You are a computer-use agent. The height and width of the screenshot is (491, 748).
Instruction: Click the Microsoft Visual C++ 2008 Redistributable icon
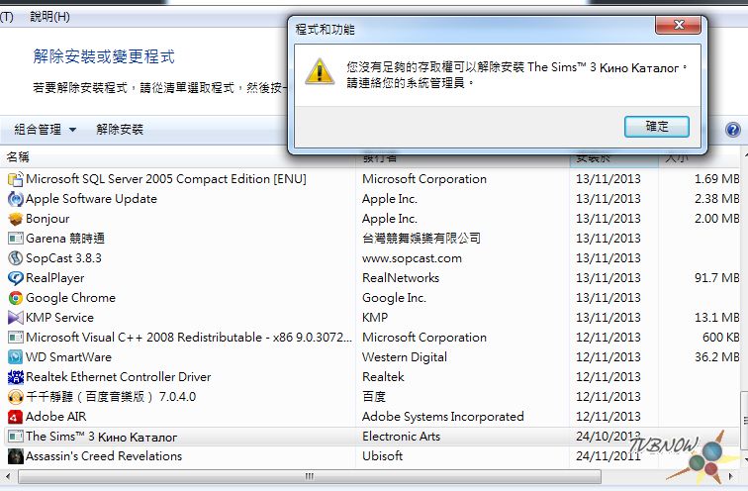tap(15, 338)
